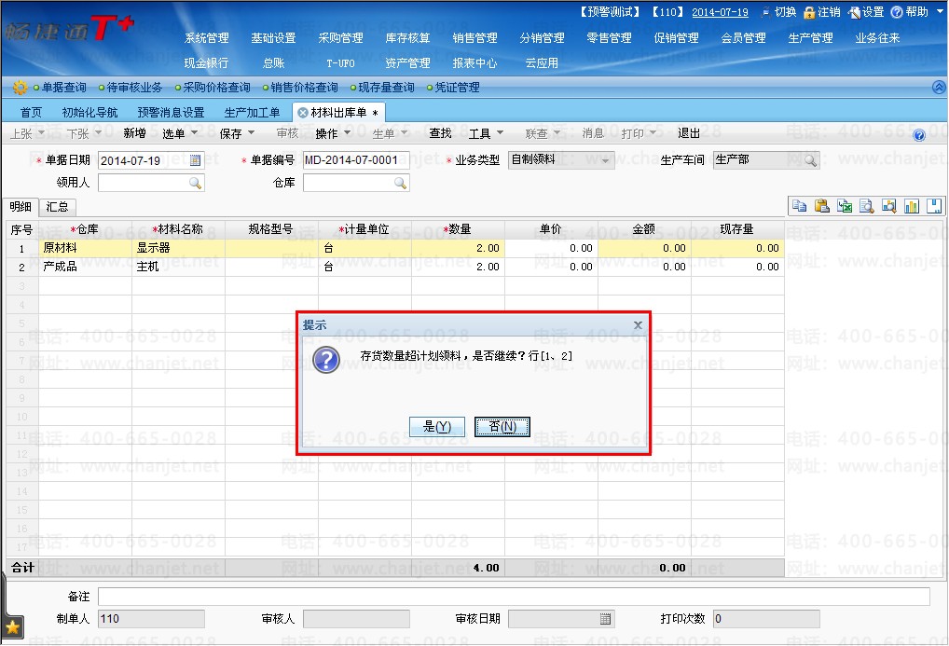Open the calendar picker for 单据日期

coord(195,160)
